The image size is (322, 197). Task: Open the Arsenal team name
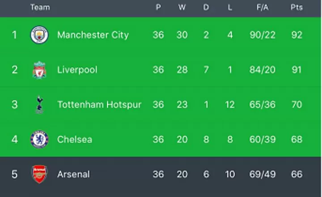[73, 174]
